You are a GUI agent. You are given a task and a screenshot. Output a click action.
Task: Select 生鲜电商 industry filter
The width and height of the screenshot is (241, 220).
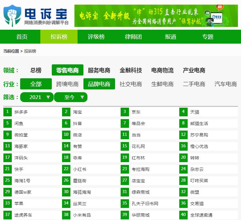162,84
